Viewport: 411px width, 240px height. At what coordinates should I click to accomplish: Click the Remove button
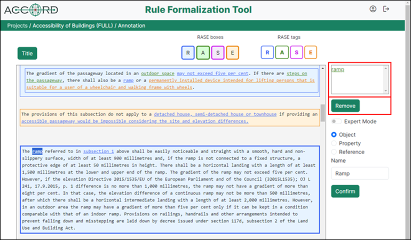coord(345,106)
